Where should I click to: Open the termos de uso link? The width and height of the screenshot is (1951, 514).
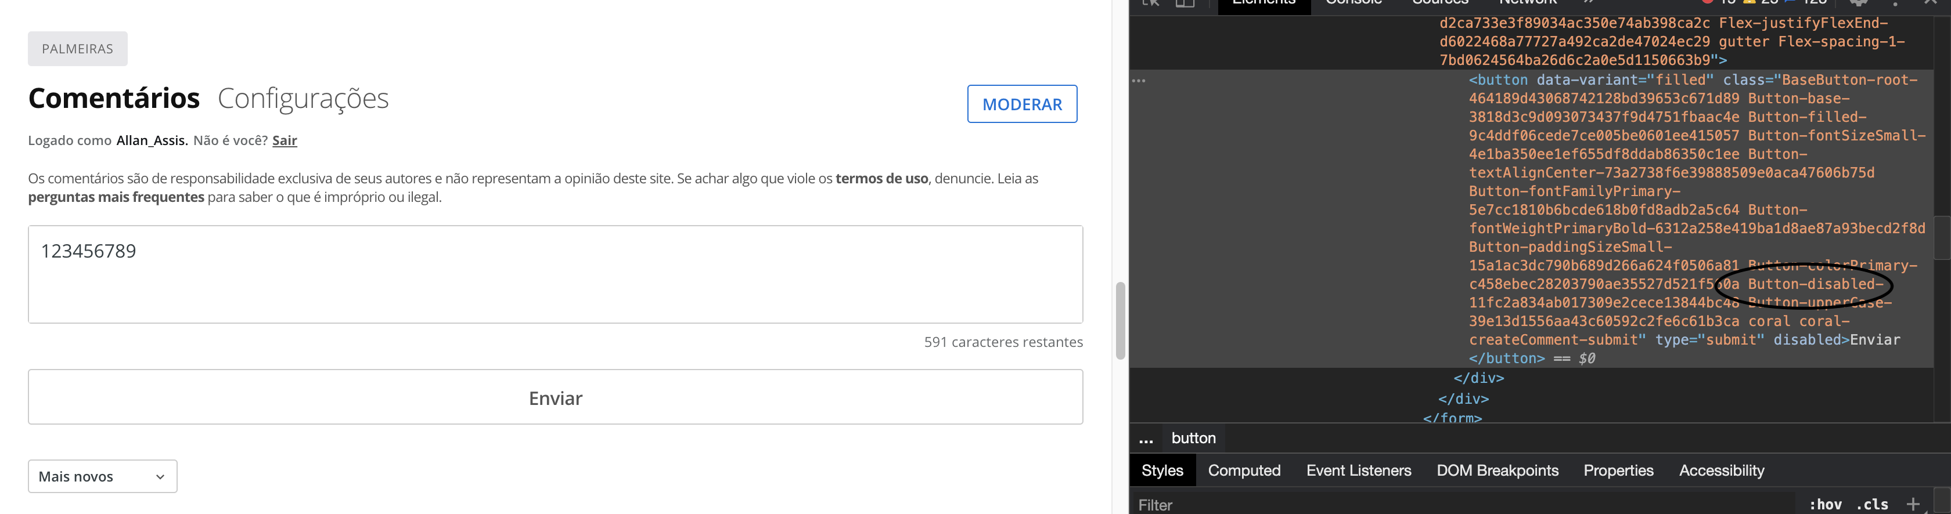click(881, 179)
